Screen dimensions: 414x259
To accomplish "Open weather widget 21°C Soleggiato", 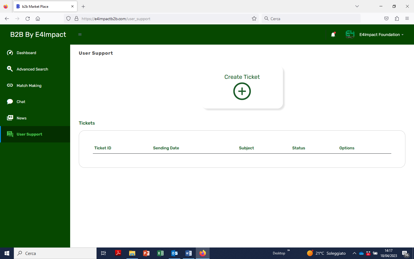I will click(326, 253).
